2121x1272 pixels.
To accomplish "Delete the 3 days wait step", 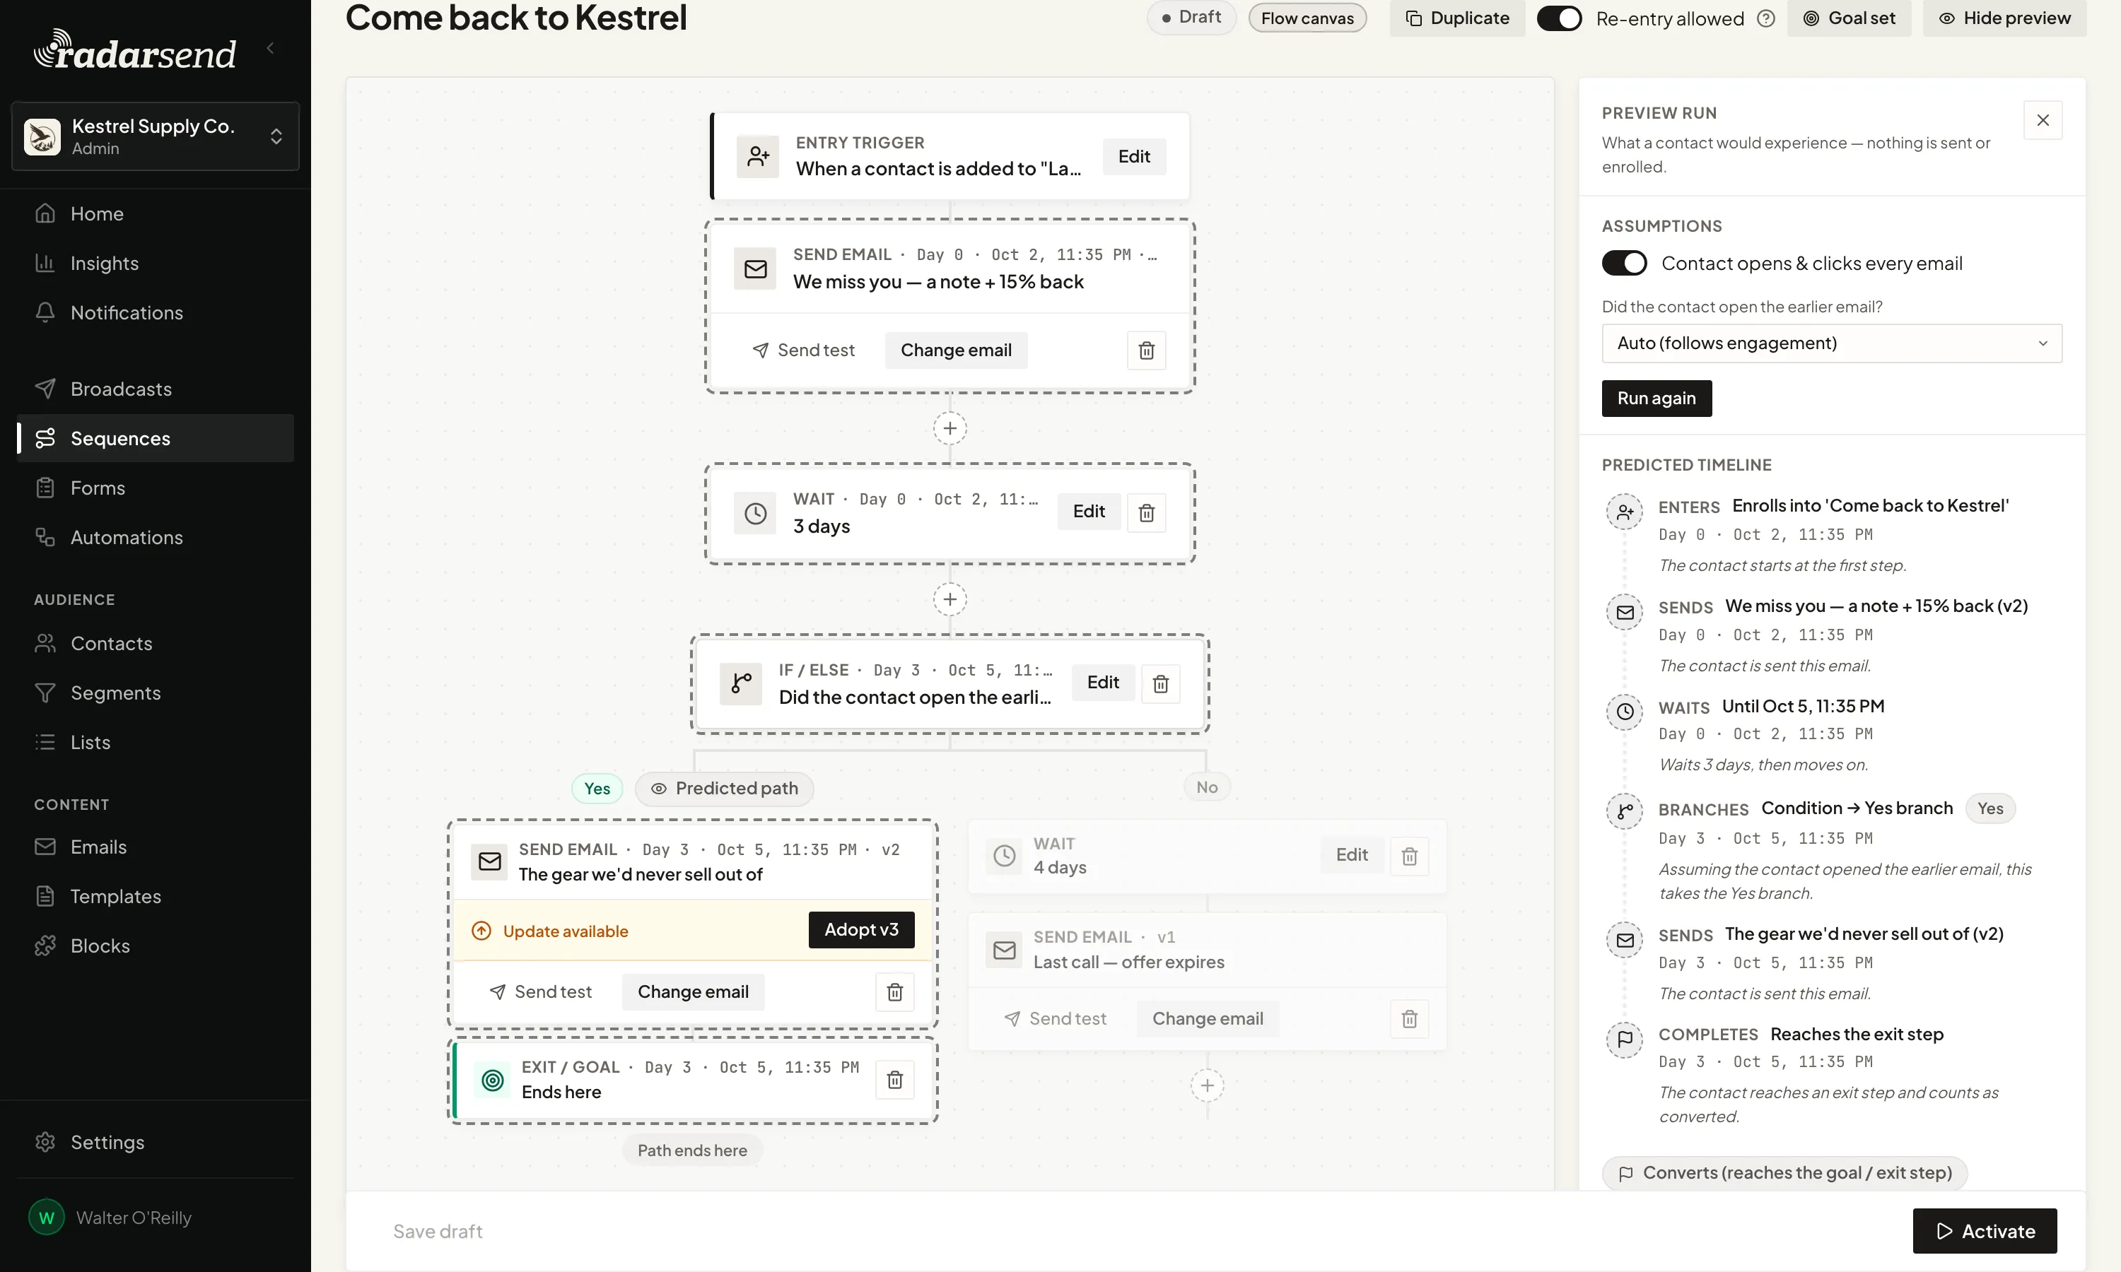I will click(1146, 512).
